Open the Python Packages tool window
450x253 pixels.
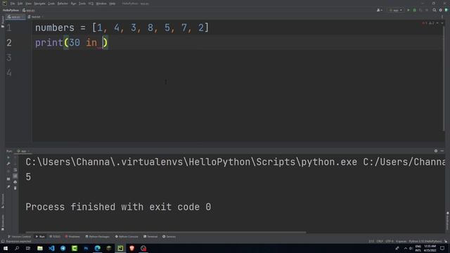98,237
